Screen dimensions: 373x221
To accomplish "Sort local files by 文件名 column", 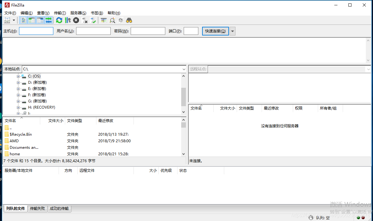I will tap(22, 121).
